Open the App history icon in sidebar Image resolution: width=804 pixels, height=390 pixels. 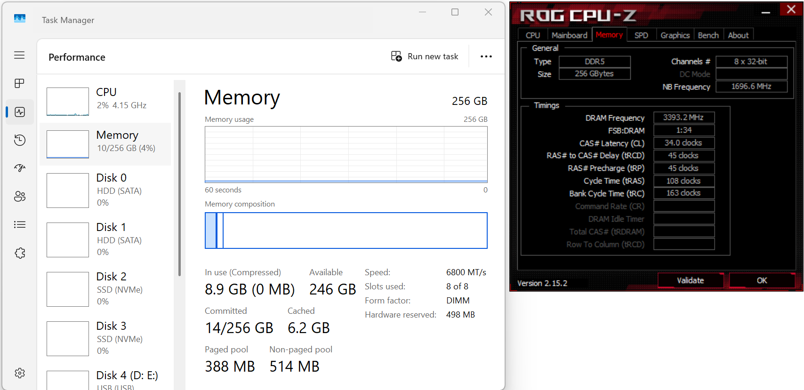(19, 140)
